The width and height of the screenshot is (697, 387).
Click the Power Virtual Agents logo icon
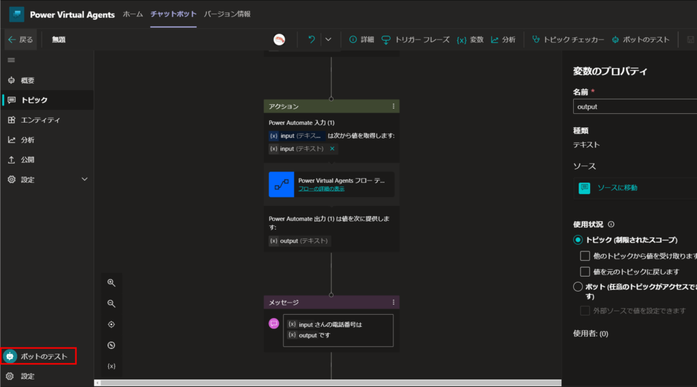tap(16, 14)
